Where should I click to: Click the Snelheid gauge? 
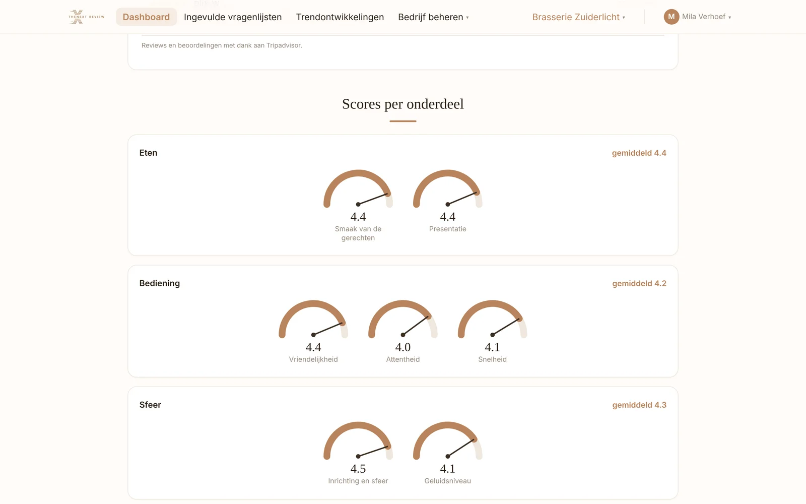(493, 320)
